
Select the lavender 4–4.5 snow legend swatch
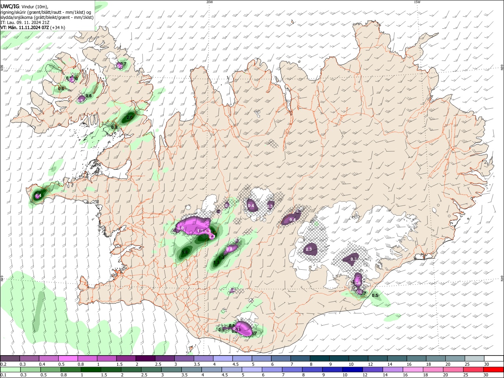pyautogui.click(x=223, y=359)
